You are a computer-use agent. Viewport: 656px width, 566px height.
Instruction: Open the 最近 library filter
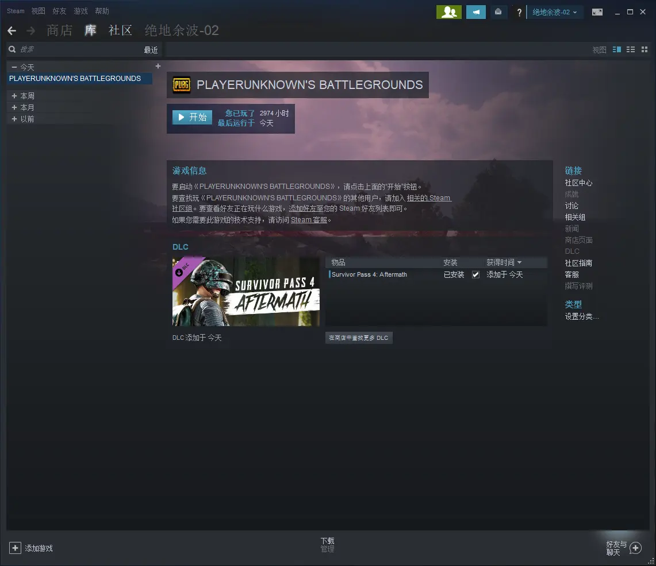click(151, 50)
